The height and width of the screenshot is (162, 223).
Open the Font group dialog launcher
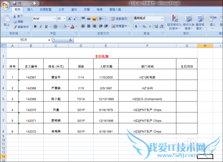coord(76,33)
